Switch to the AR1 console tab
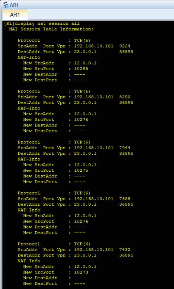Viewport: 174px width, 289px height. [x=14, y=15]
